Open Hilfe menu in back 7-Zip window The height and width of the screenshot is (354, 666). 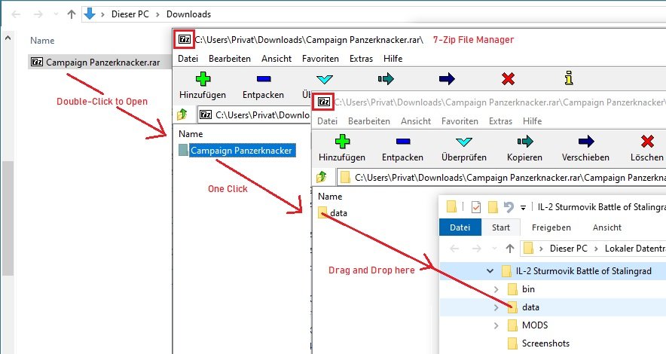pyautogui.click(x=393, y=59)
